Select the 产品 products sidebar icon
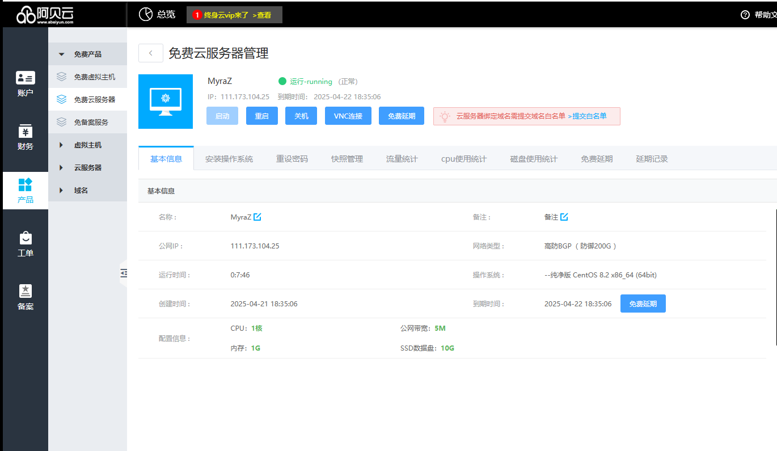The image size is (777, 451). [x=26, y=184]
